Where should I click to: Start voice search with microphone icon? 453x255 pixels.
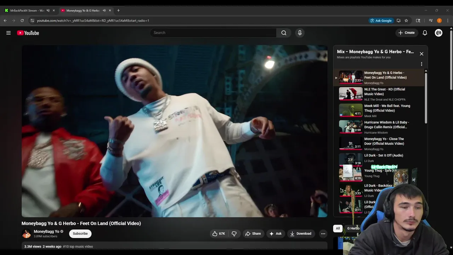coord(300,33)
